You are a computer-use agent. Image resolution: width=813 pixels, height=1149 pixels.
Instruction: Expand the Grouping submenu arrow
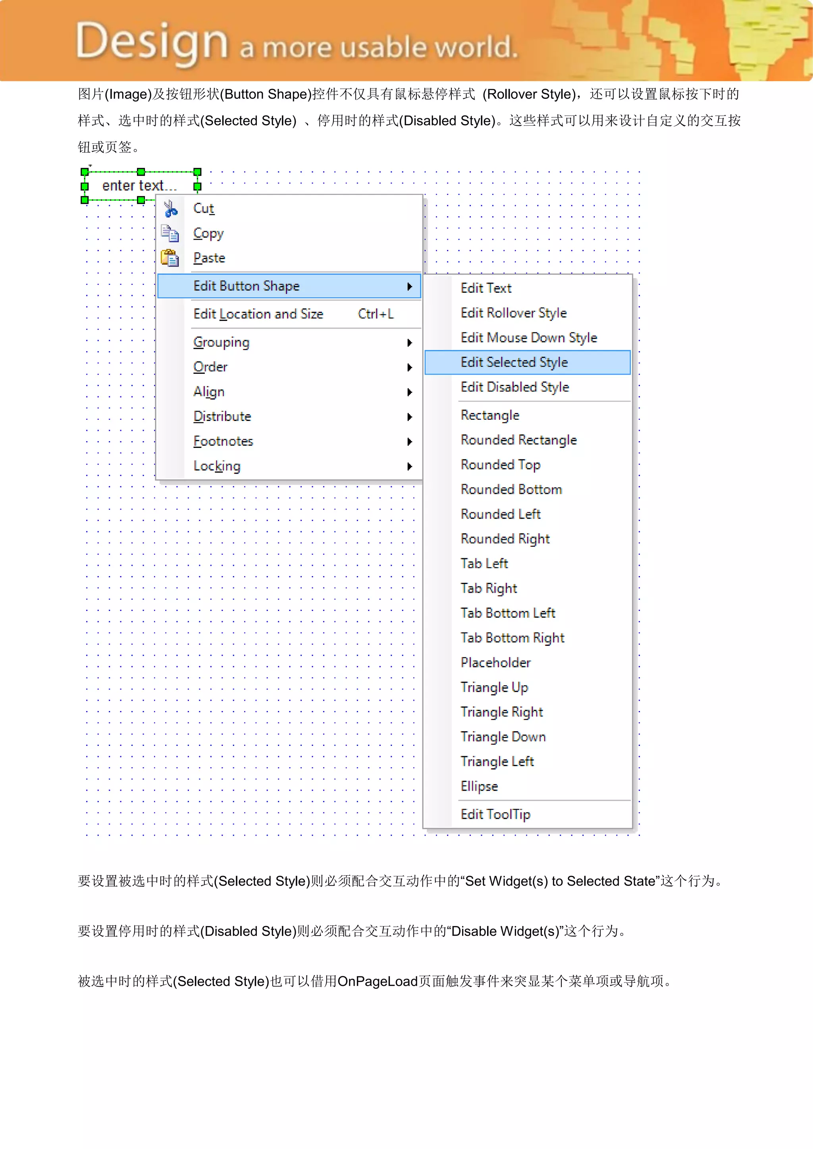coord(410,343)
